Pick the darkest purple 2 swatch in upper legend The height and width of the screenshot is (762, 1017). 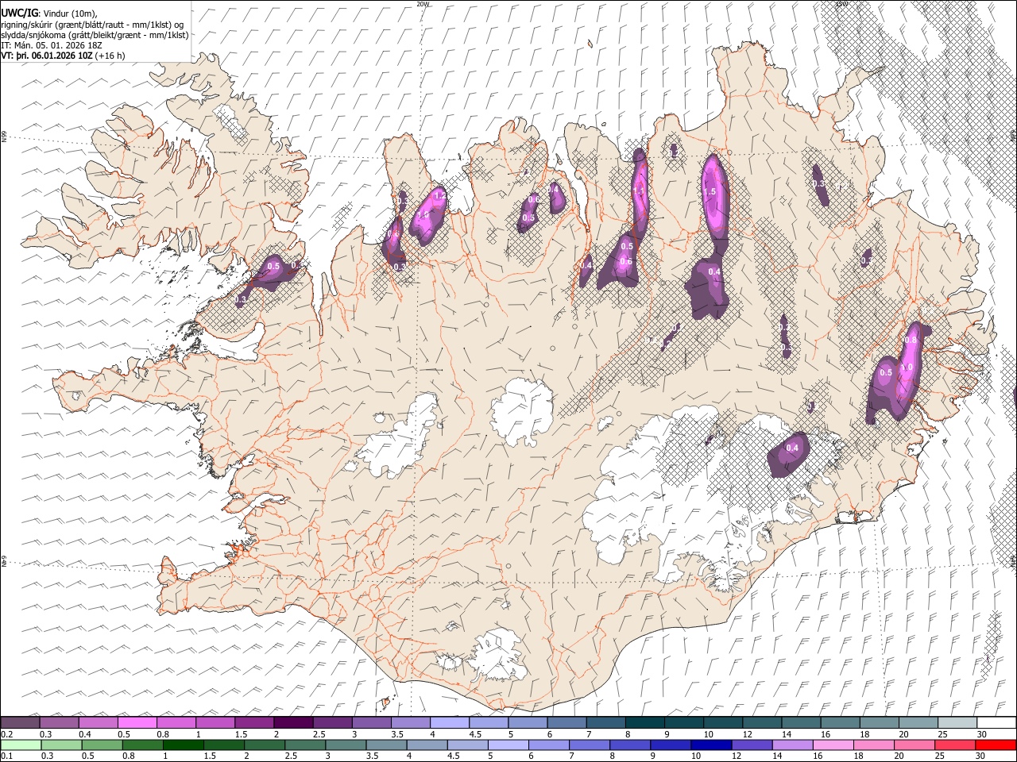(292, 722)
